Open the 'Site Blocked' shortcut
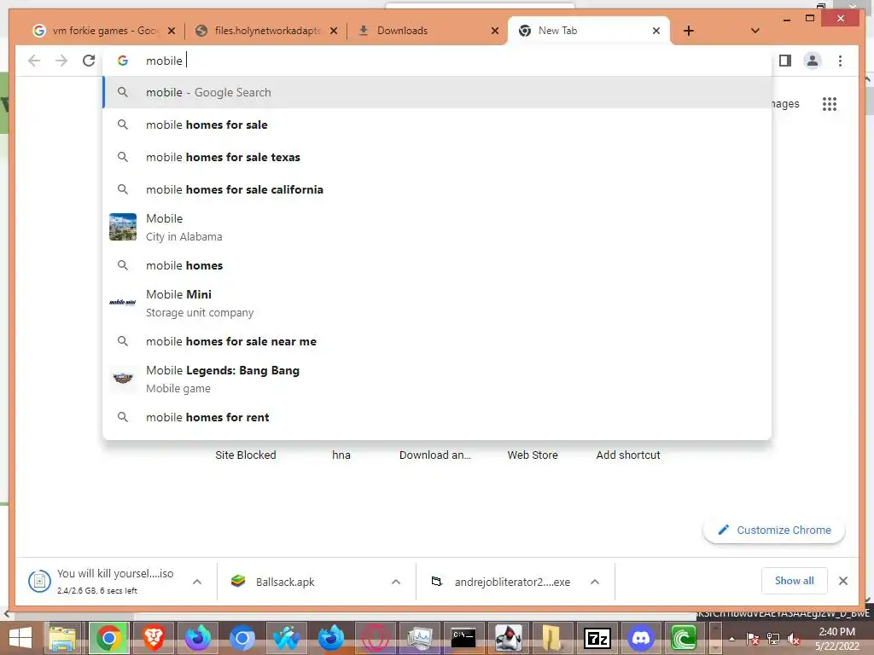The height and width of the screenshot is (655, 874). (246, 455)
